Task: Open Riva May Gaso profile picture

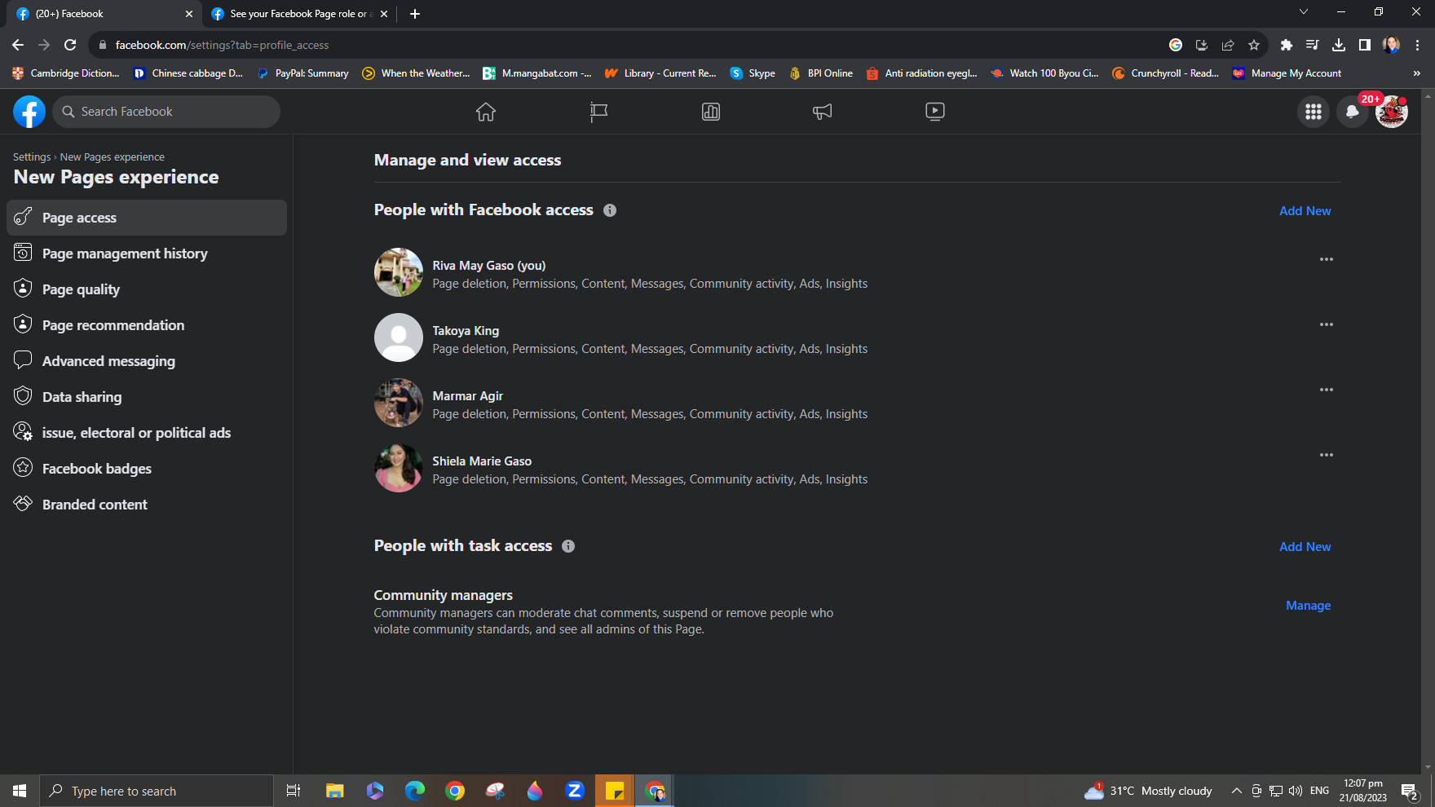Action: coord(399,272)
